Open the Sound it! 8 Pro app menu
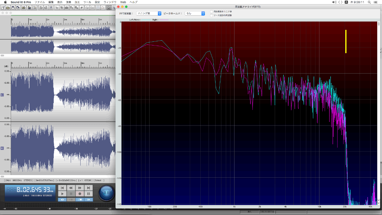Viewport: 382px width, 215px height. pyautogui.click(x=21, y=2)
